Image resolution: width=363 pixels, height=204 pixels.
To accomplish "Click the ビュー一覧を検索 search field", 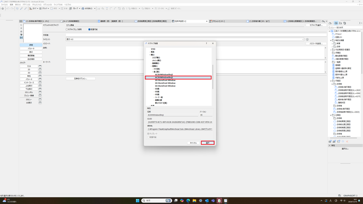I will (x=345, y=28).
